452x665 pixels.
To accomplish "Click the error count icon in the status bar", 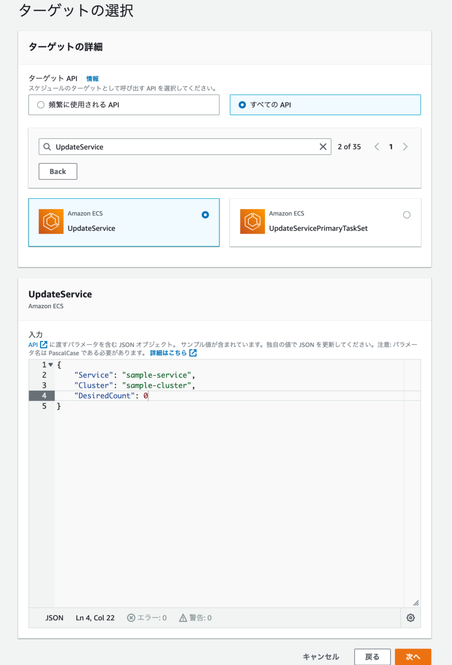I will (x=131, y=617).
